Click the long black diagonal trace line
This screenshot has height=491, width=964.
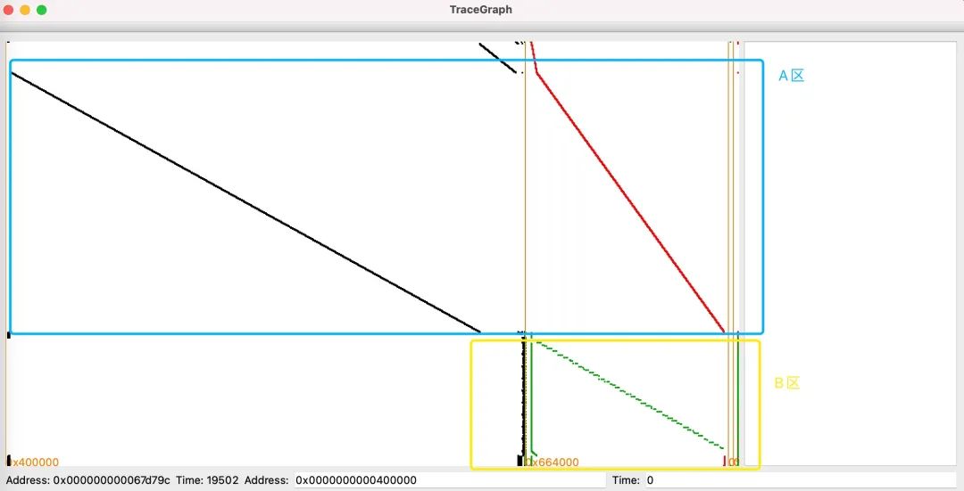tap(245, 201)
